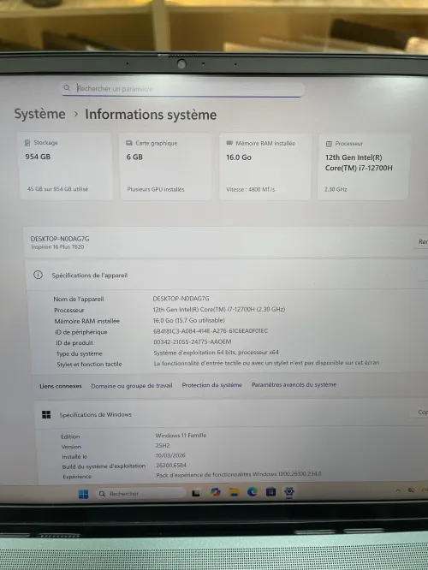The width and height of the screenshot is (428, 570).
Task: Click the Windows 11 Famille edition value
Action: point(181,435)
